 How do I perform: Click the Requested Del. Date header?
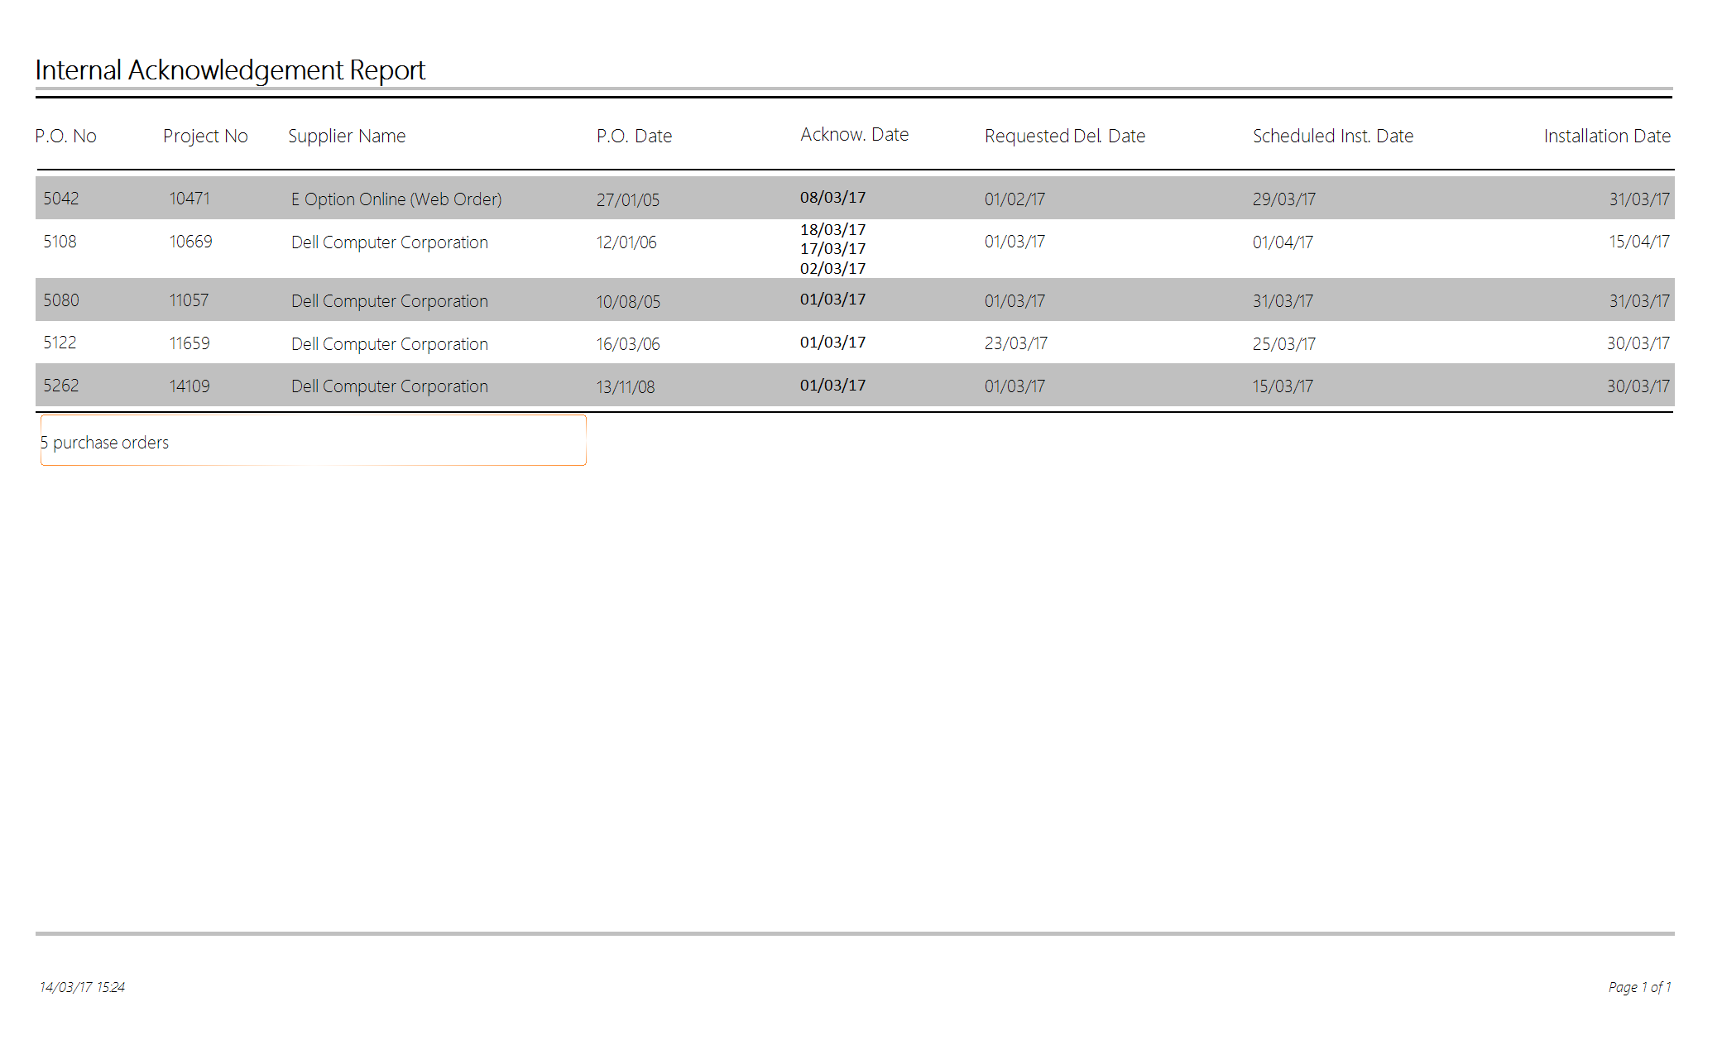1064,136
